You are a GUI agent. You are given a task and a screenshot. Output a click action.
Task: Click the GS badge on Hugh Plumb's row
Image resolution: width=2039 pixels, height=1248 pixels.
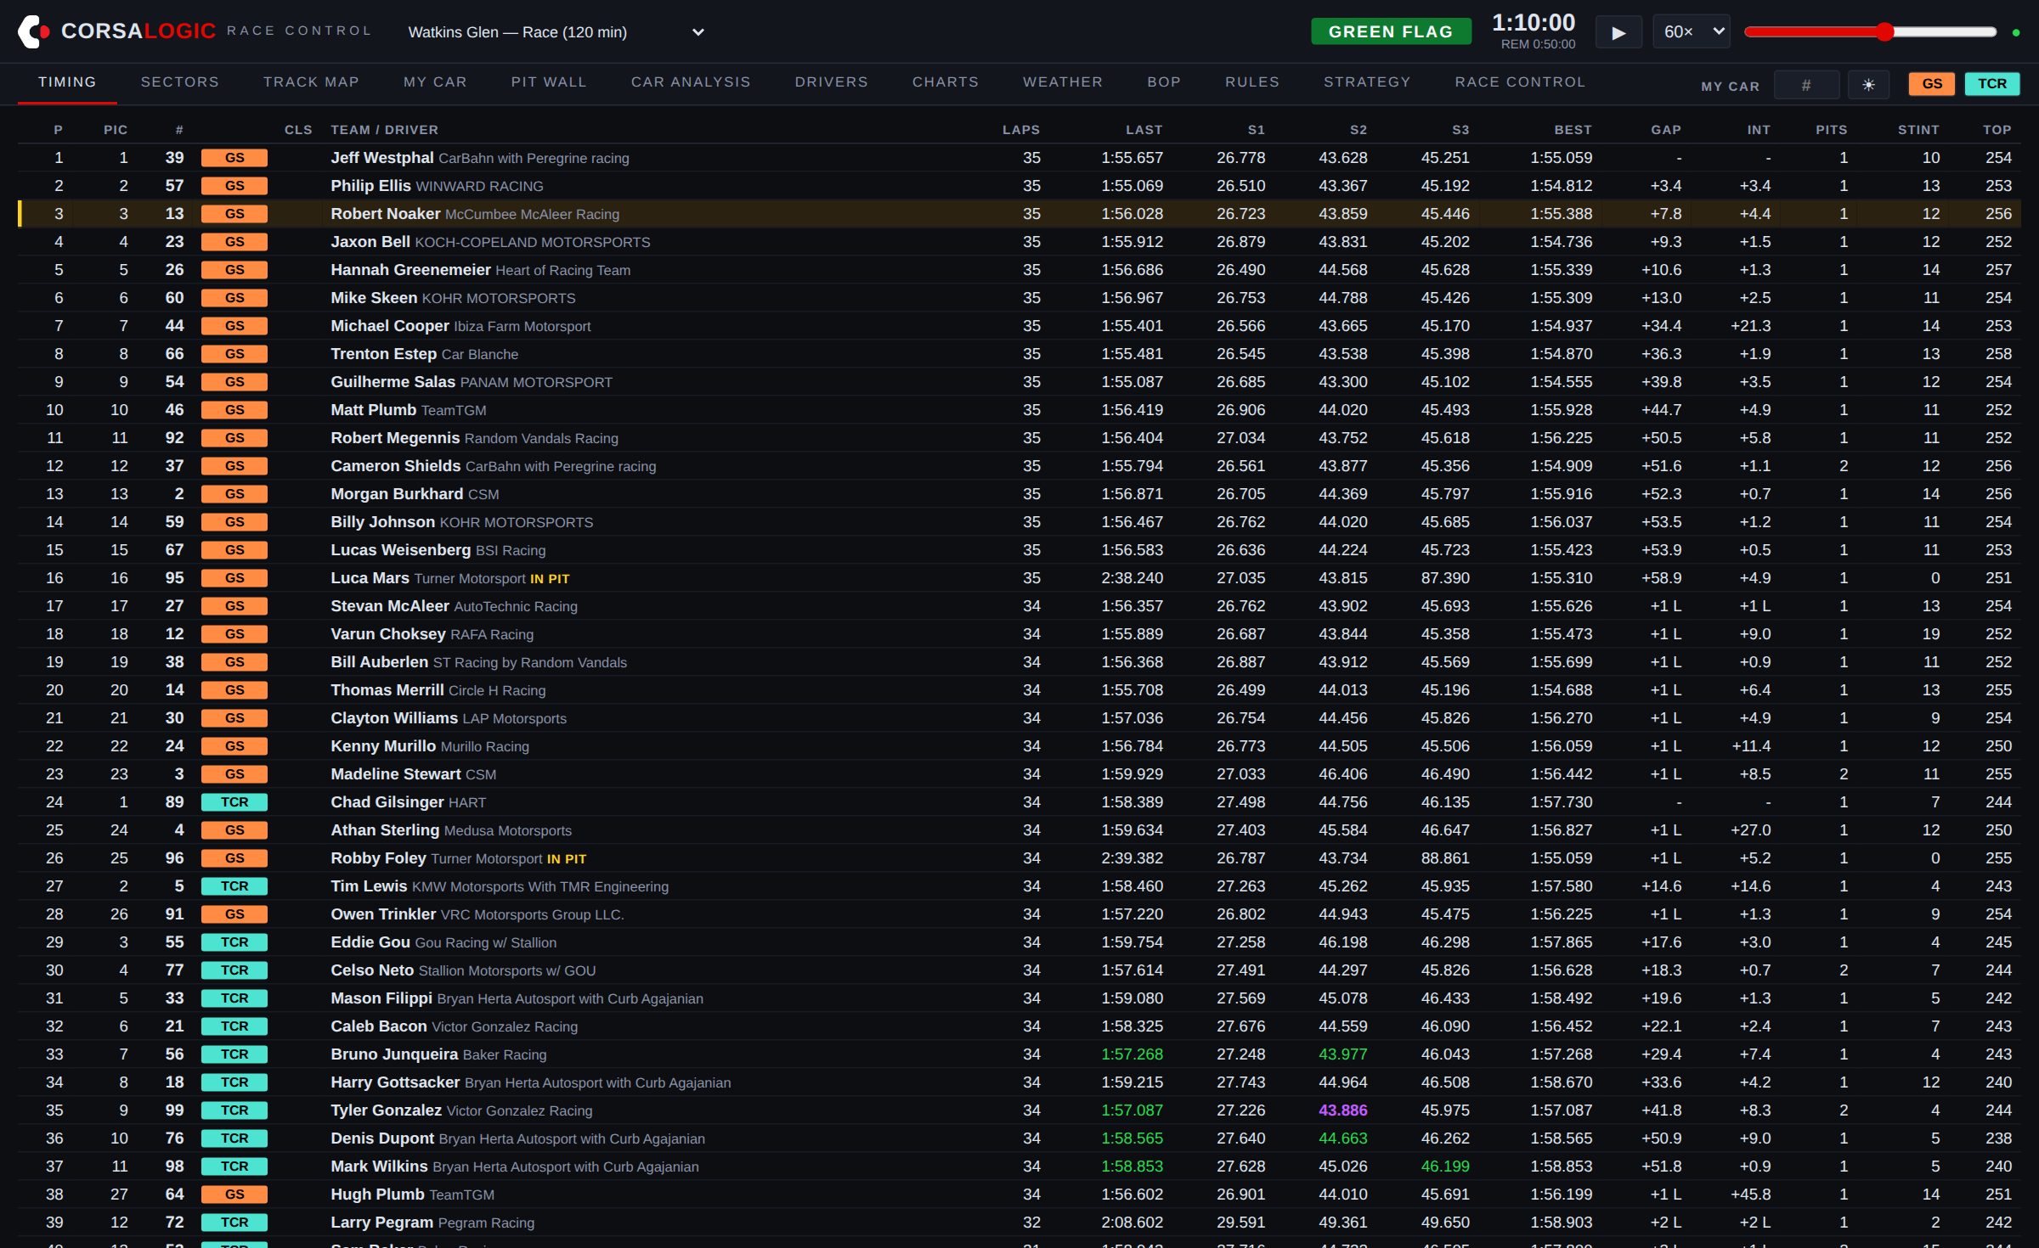point(234,1195)
